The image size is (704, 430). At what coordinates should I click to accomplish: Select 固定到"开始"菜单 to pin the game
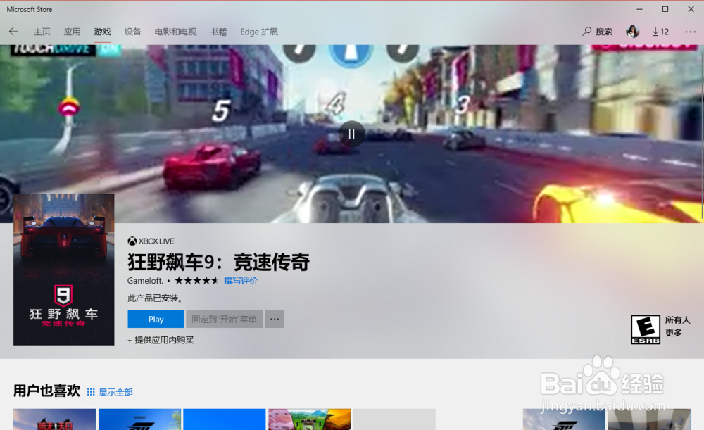coord(225,319)
